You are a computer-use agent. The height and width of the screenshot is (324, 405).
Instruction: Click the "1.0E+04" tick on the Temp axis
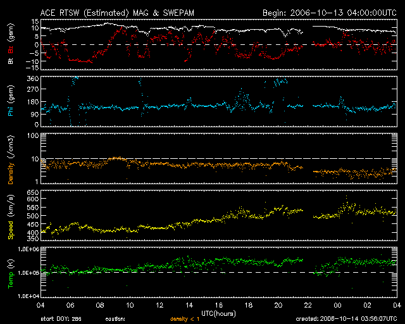[x=28, y=296]
